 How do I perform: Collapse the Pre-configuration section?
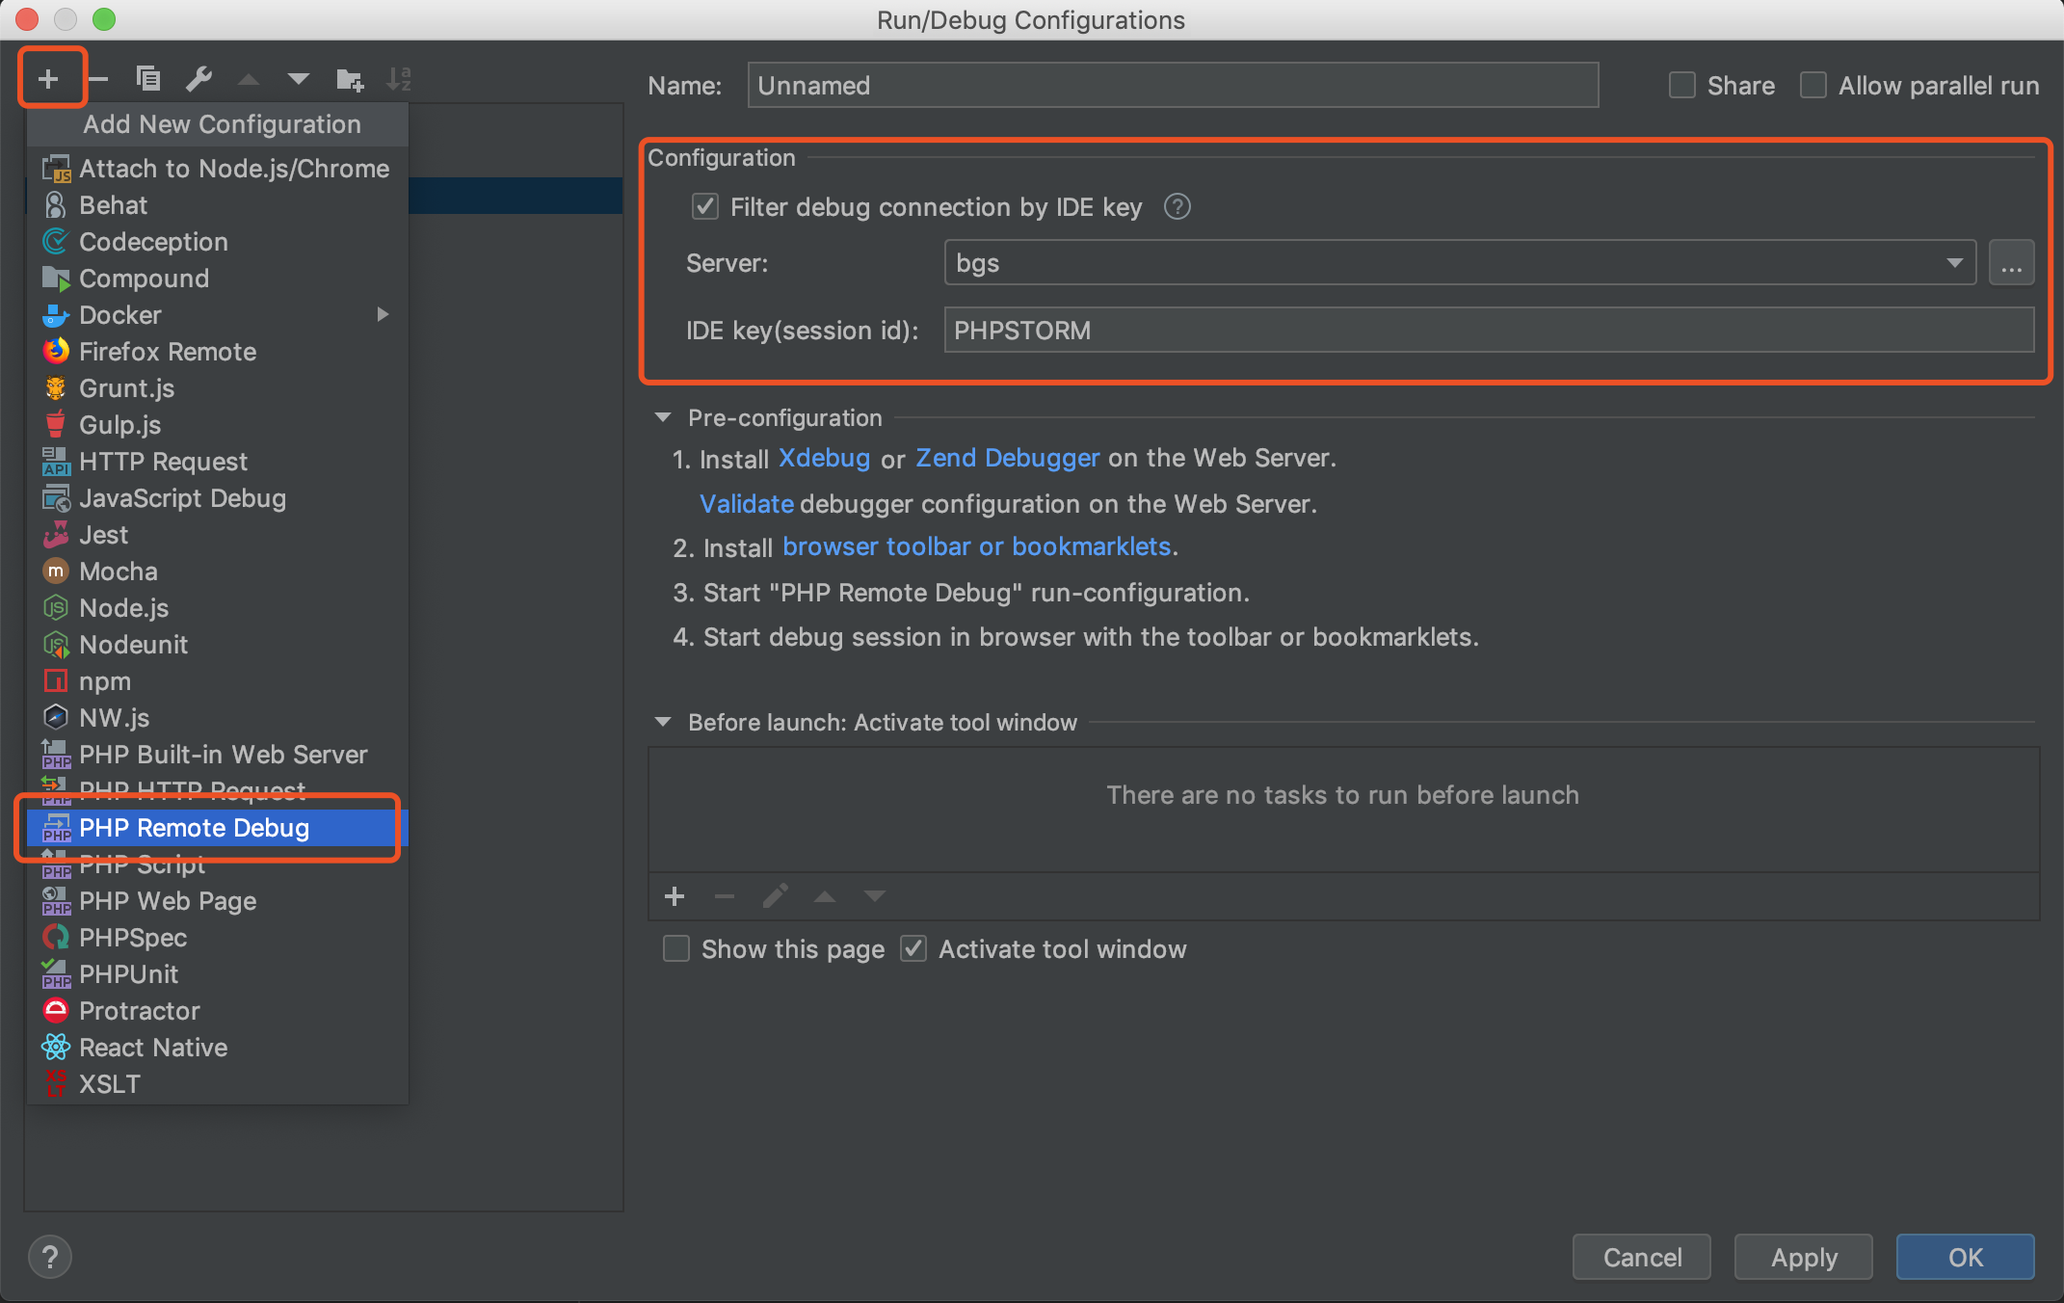click(x=663, y=418)
